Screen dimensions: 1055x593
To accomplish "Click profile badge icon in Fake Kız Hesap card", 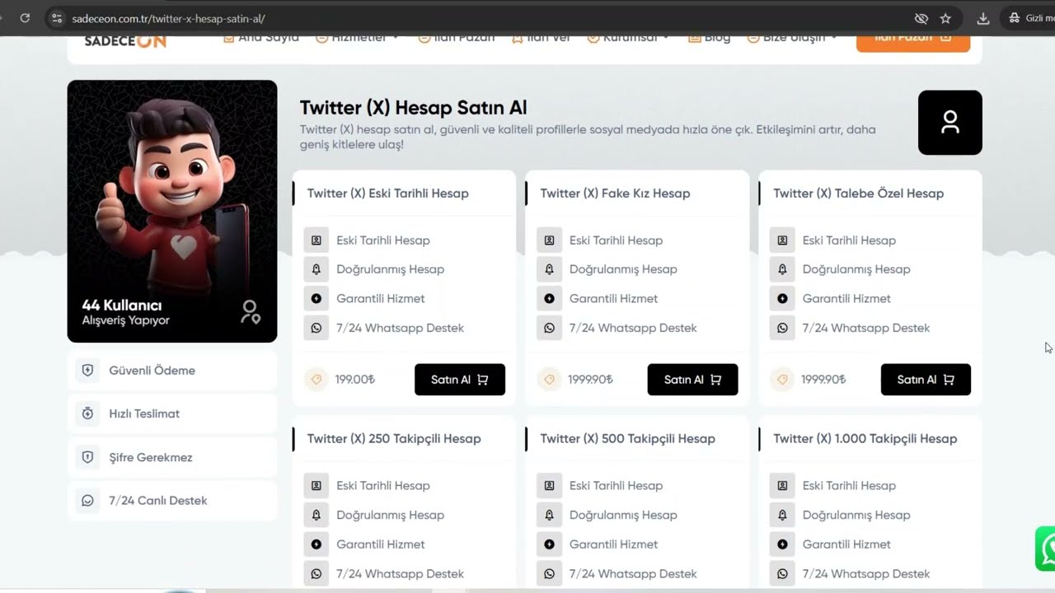I will (550, 240).
